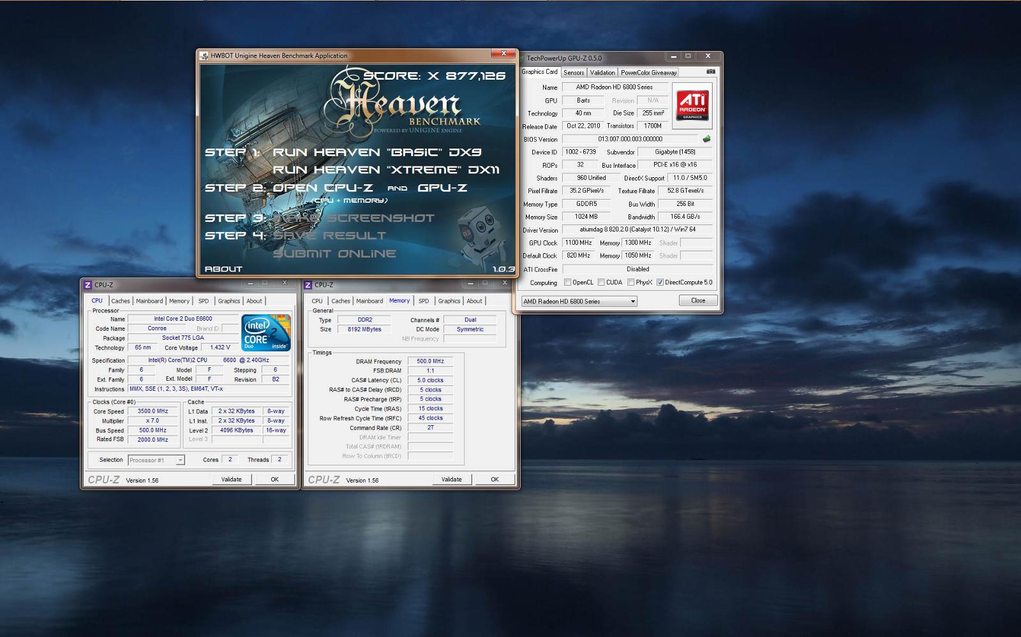The height and width of the screenshot is (637, 1021).
Task: Open the Graphics tab in left CPU-Z window
Action: click(x=229, y=301)
